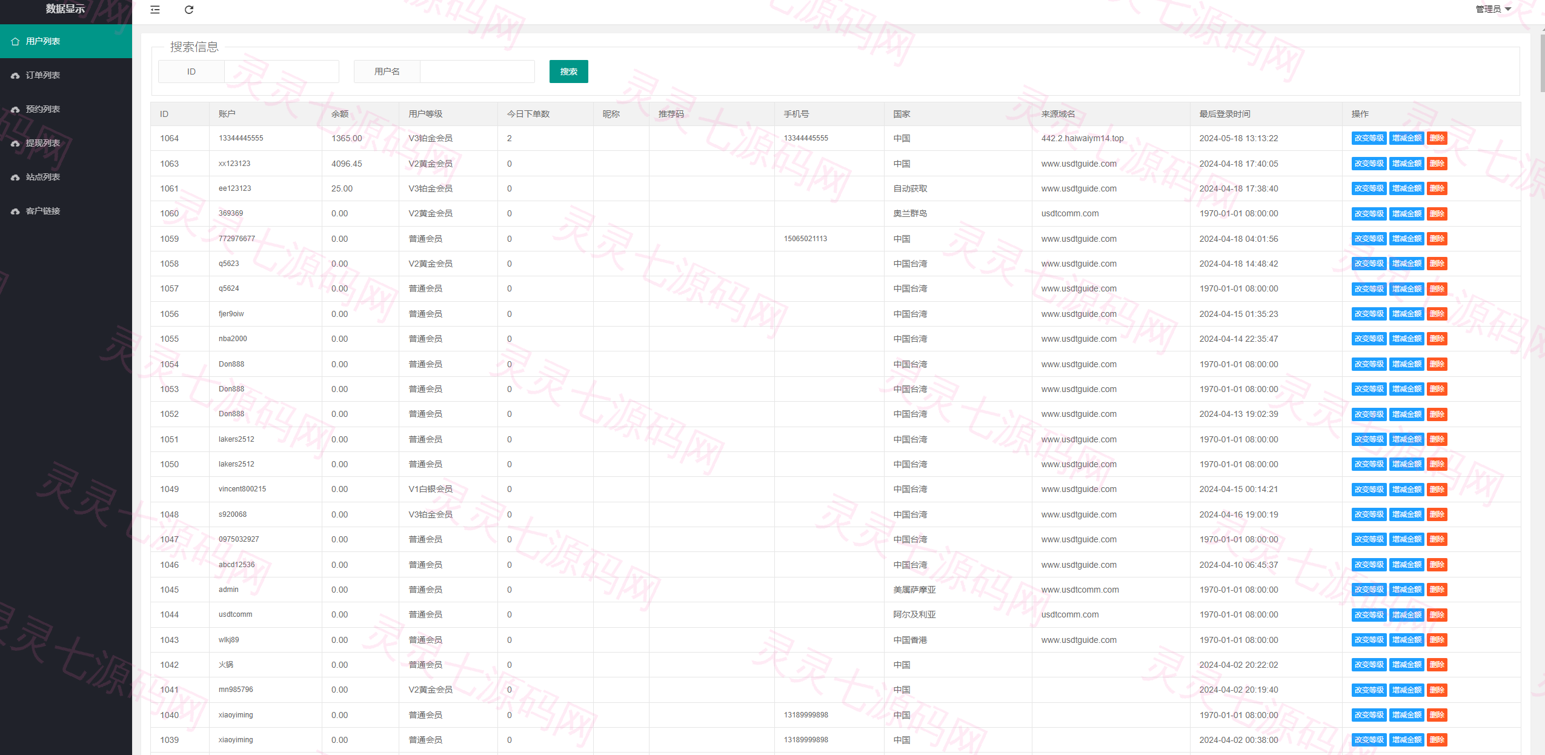1545x755 pixels.
Task: Click the account name usdtcomm
Action: pos(235,614)
